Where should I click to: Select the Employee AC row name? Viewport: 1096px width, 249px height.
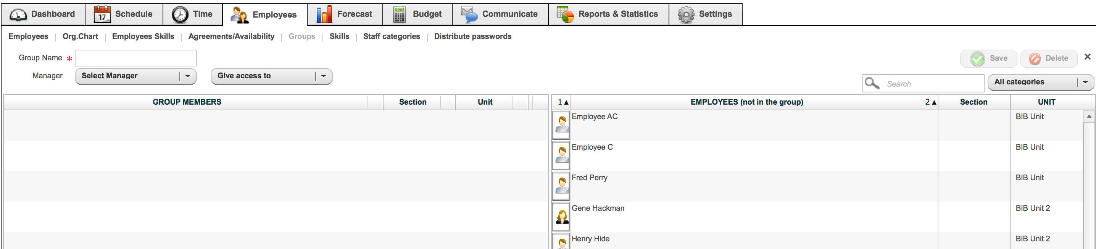[x=595, y=116]
